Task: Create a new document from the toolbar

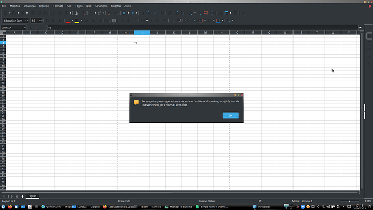Action: coord(5,13)
